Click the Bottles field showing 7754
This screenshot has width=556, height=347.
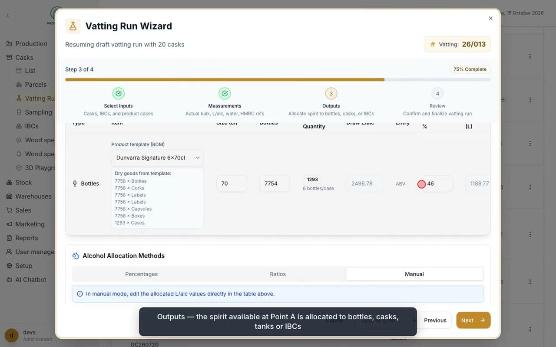[x=275, y=183]
